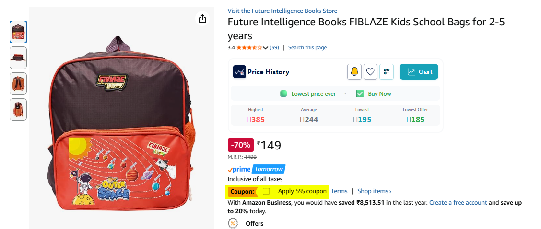Viewport: 541px width, 229px height.
Task: Click the share icon above product image
Action: [202, 18]
